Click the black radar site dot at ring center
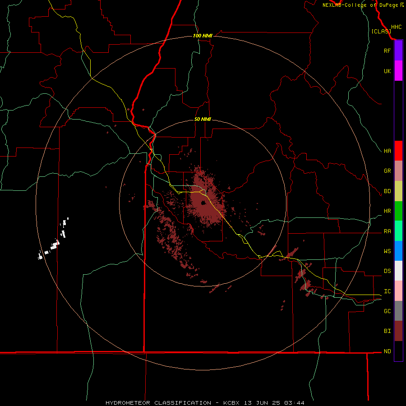 click(203, 203)
